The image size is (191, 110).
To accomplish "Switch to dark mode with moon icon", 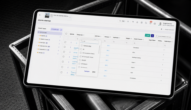I will pyautogui.click(x=146, y=23).
